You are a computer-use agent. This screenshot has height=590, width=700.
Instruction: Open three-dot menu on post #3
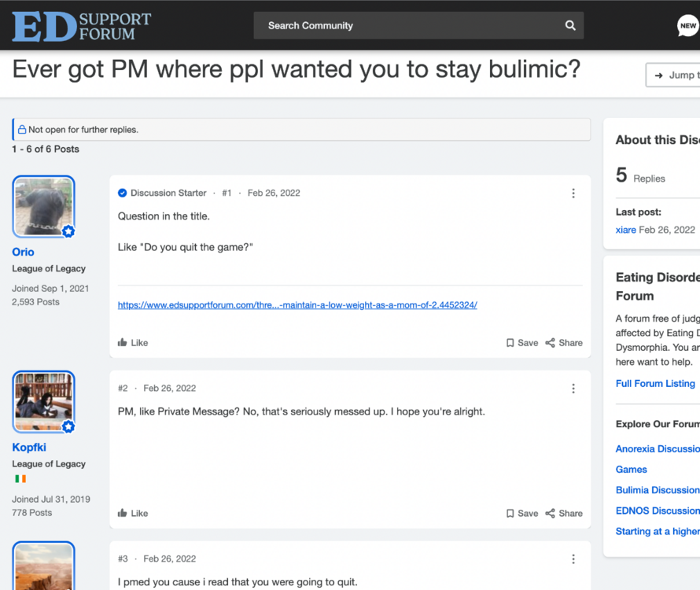pos(573,559)
